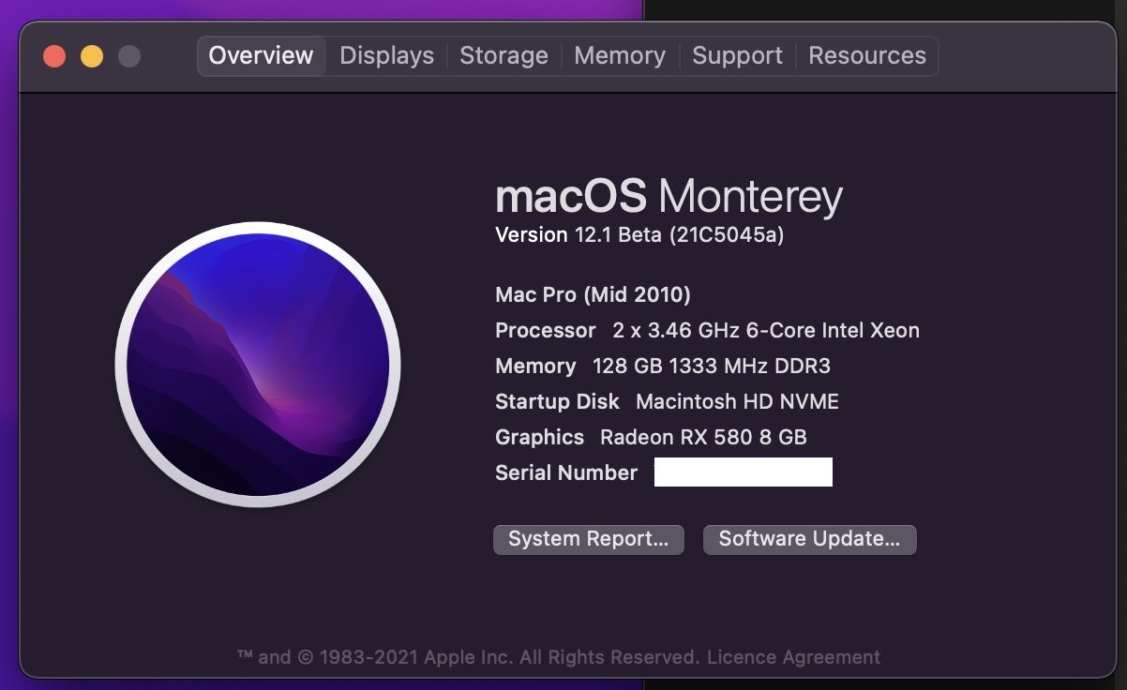
Task: Switch to the Memory tab
Action: (x=620, y=55)
